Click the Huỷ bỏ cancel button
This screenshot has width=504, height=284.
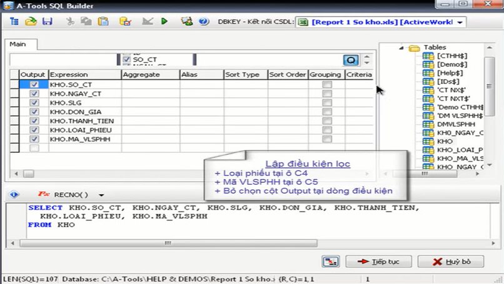tap(451, 262)
